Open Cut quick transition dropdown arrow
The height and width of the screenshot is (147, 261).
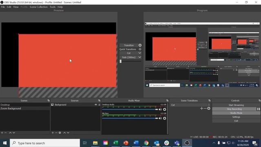pyautogui.click(x=139, y=53)
